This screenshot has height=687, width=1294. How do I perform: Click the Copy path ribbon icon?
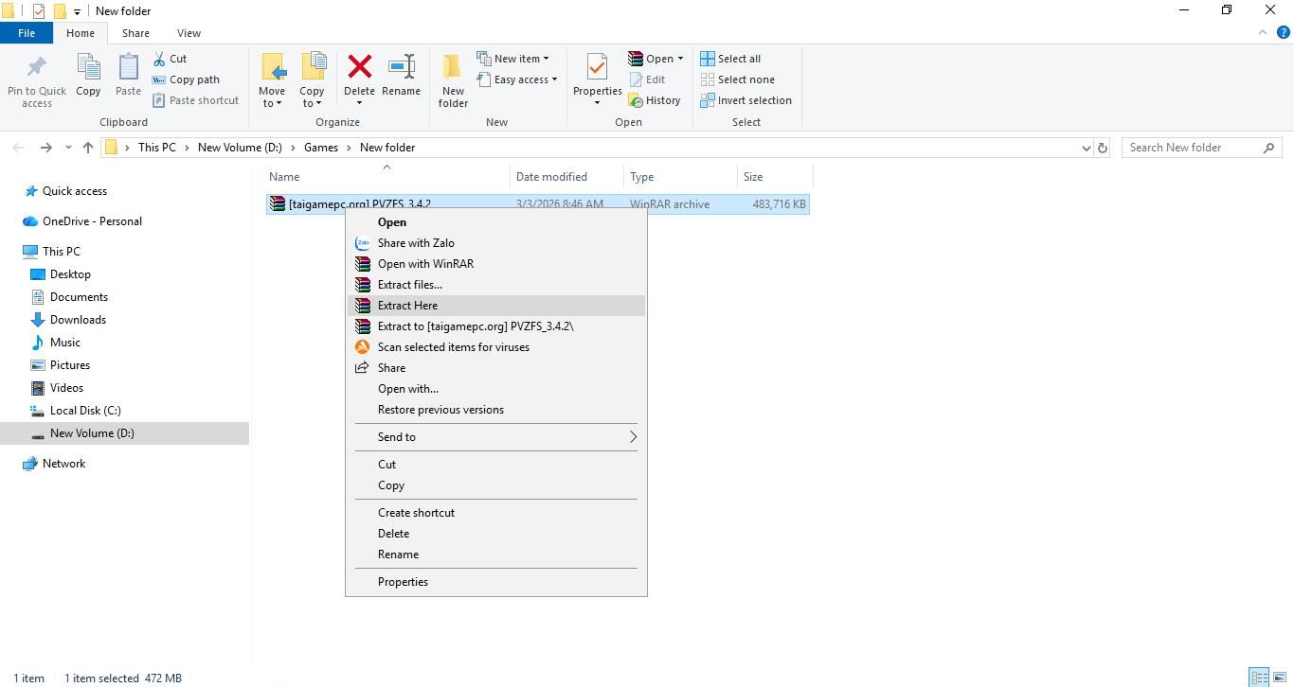(187, 79)
